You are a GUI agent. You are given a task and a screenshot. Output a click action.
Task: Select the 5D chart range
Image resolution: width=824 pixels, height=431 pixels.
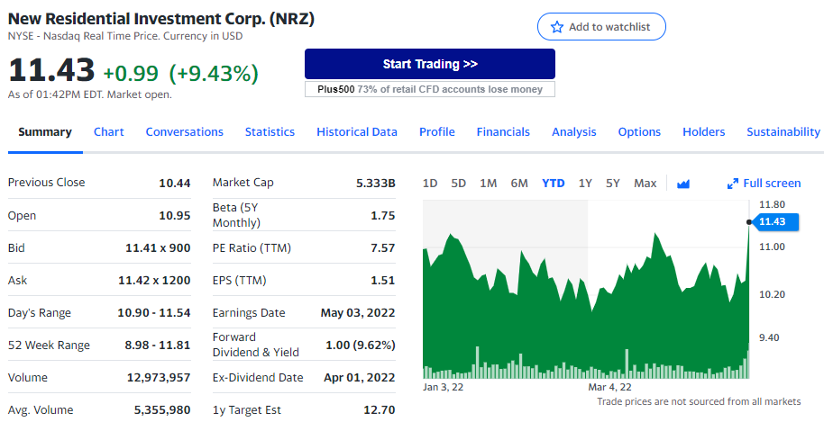coord(458,183)
